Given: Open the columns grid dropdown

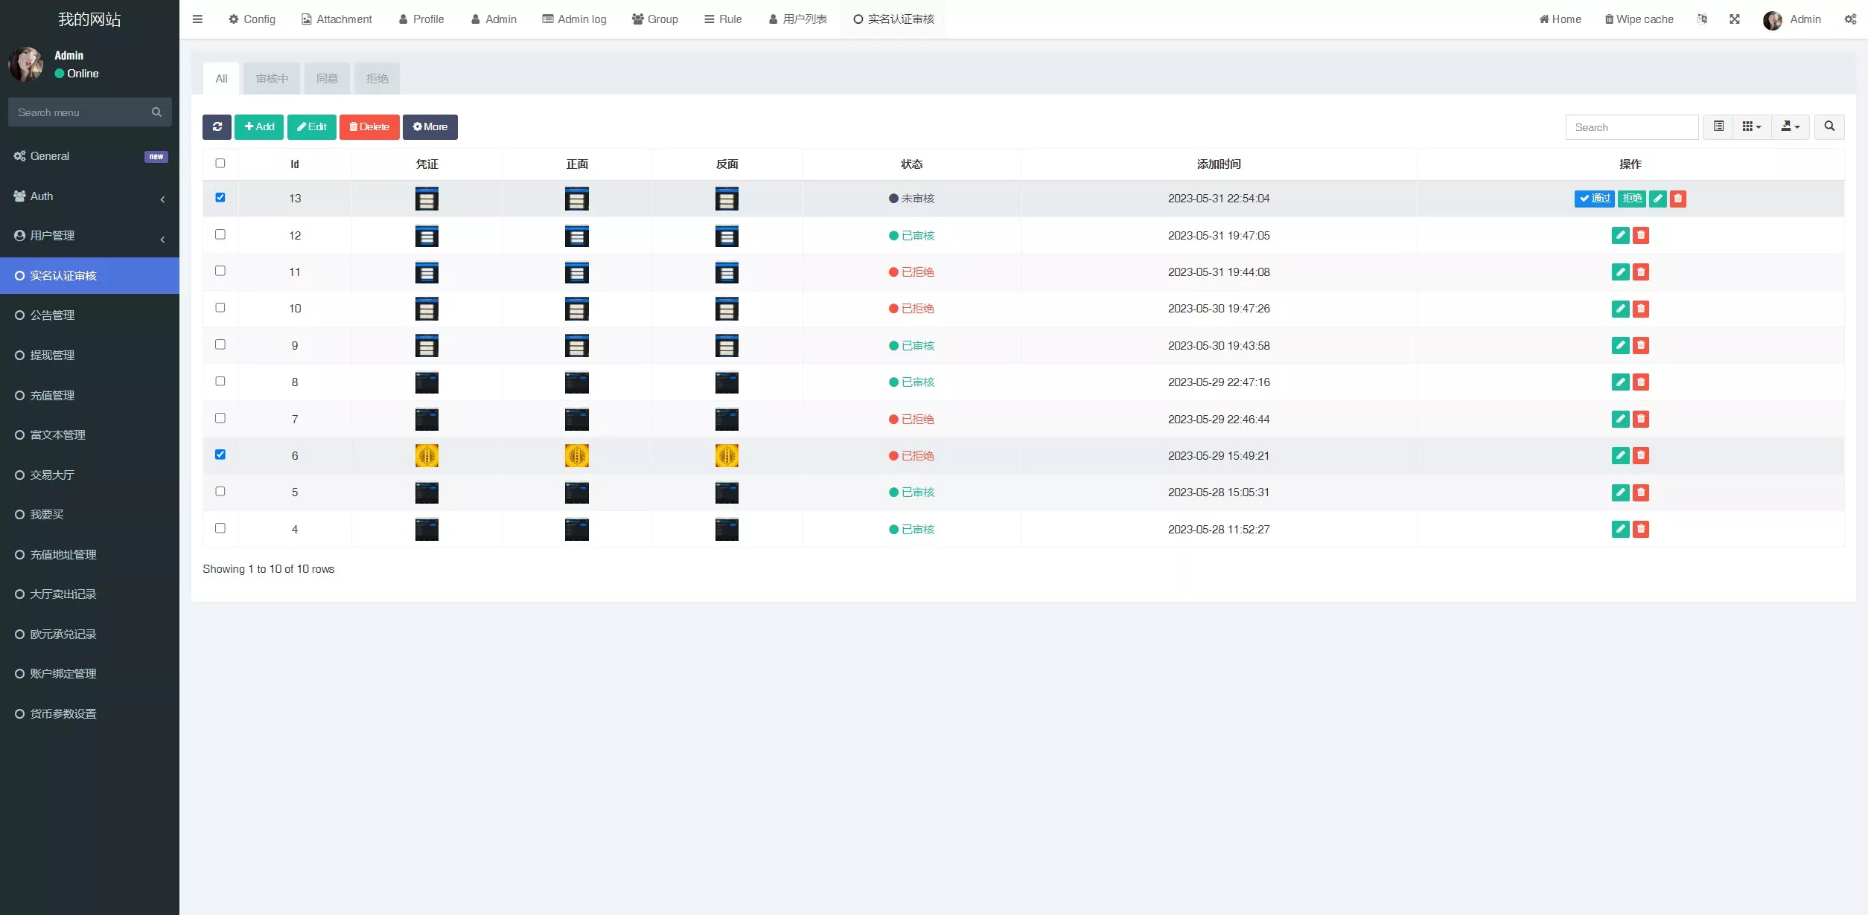Looking at the screenshot, I should pyautogui.click(x=1751, y=127).
